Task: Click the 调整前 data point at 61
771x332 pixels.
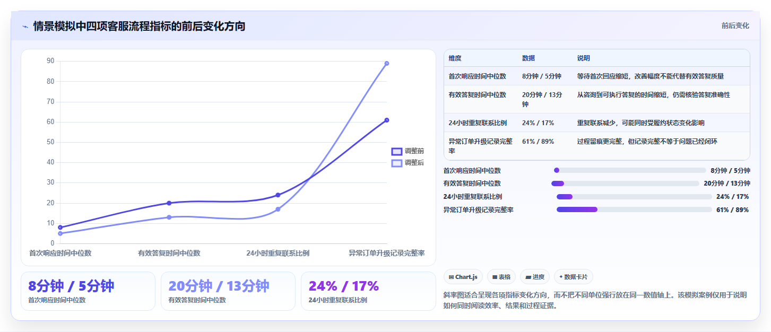Action: [387, 120]
